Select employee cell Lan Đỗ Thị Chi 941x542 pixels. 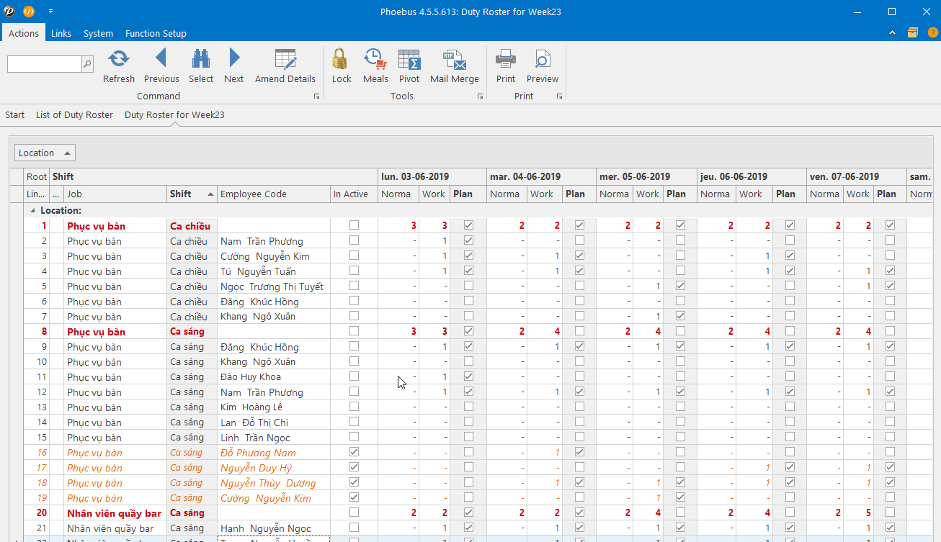(274, 423)
